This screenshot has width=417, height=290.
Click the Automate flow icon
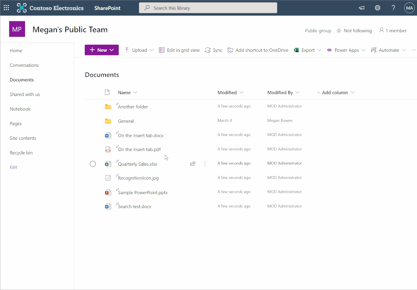[374, 50]
